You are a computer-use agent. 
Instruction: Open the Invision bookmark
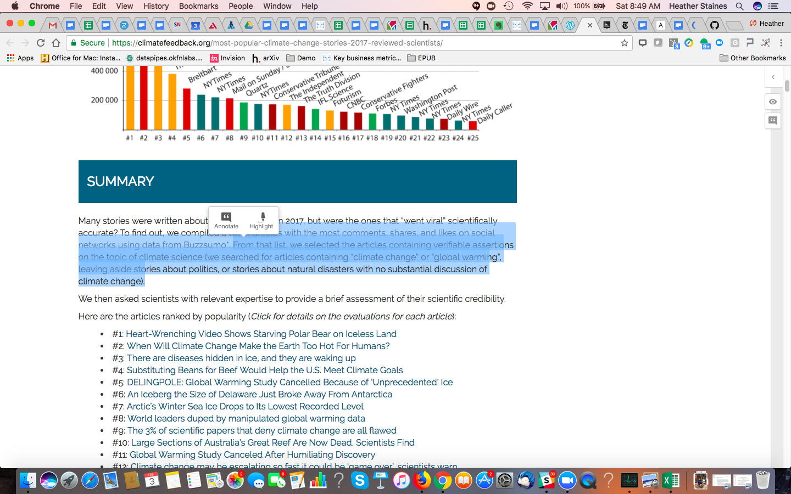click(227, 58)
